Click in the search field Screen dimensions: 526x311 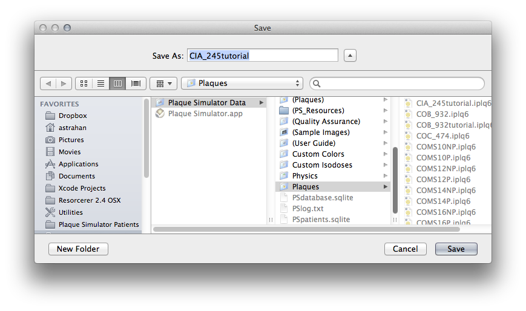coord(399,83)
